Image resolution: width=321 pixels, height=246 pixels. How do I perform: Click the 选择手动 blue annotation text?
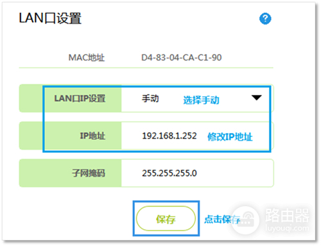click(201, 100)
